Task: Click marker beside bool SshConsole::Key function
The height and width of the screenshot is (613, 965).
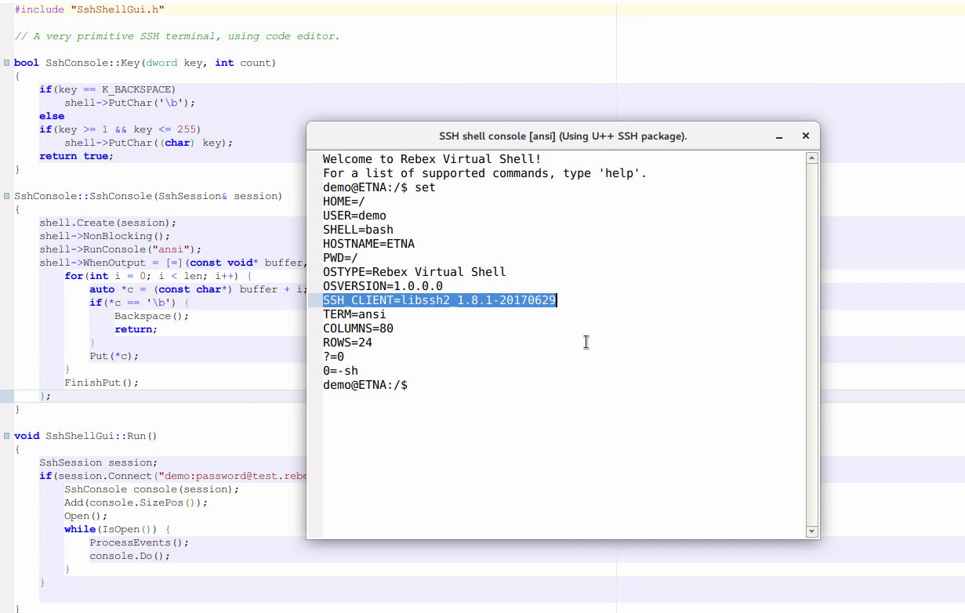Action: click(6, 63)
